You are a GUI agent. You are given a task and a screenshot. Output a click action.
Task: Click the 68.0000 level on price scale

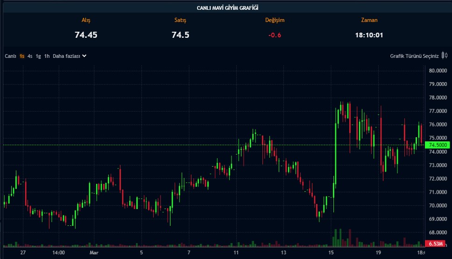coord(438,232)
